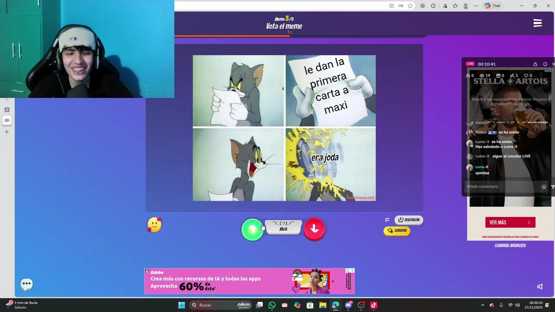This screenshot has height=312, width=555.
Task: Click the Adobe banner advertisement
Action: pos(249,281)
